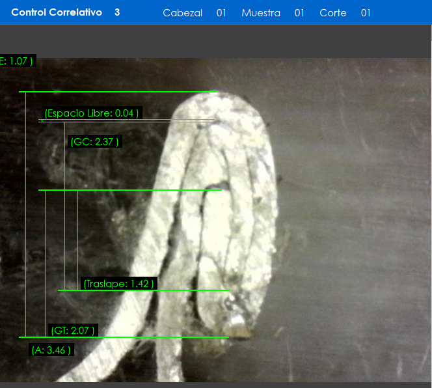Select the Control Correlativo number 3
The image size is (432, 388).
coord(117,12)
